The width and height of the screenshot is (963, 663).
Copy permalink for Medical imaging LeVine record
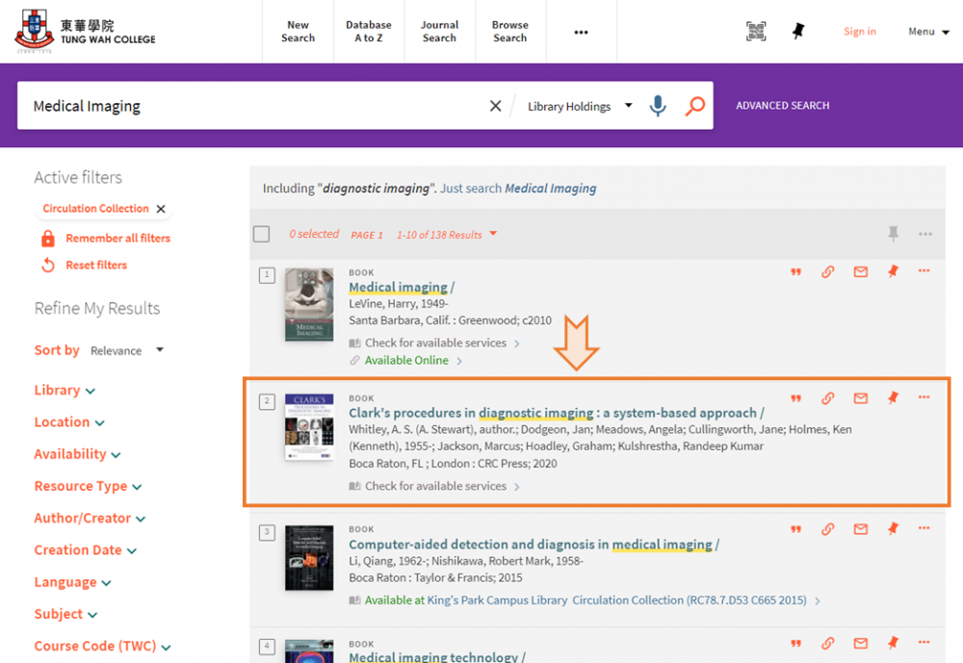(828, 272)
